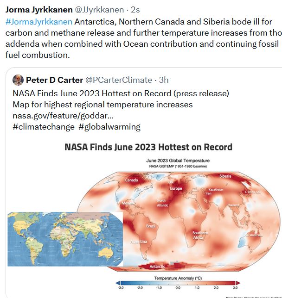Click the inset political world map
282x298 pixels.
pos(64,239)
